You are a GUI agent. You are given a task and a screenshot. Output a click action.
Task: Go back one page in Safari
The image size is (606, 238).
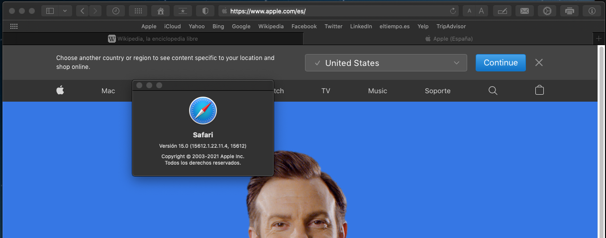pyautogui.click(x=83, y=11)
